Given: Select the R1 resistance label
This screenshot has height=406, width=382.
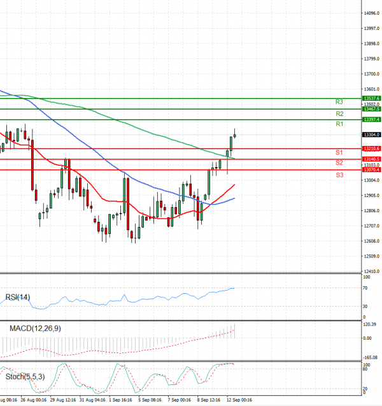Looking at the screenshot, I should tap(339, 124).
